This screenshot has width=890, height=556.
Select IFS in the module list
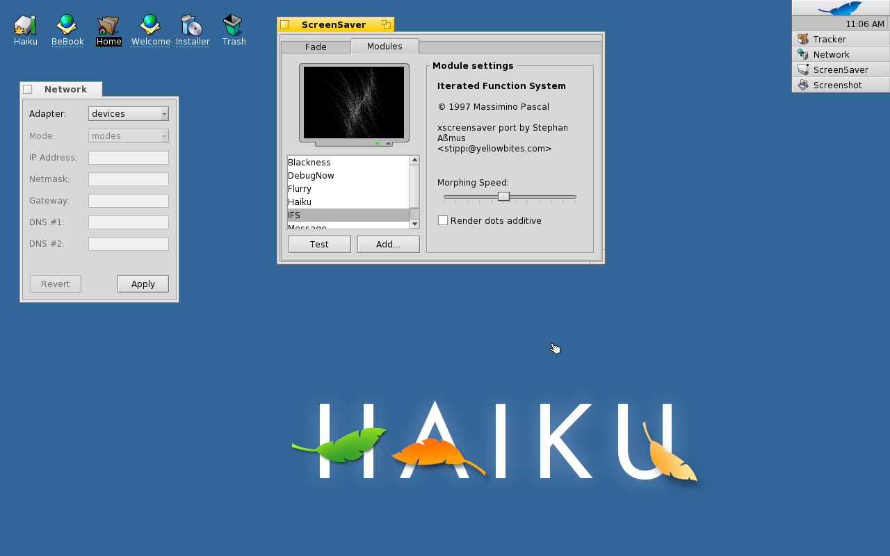(348, 215)
